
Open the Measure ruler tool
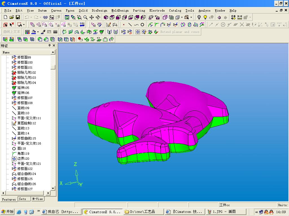click(x=240, y=17)
